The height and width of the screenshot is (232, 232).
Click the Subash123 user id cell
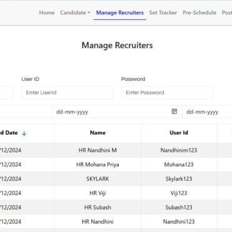click(x=179, y=208)
